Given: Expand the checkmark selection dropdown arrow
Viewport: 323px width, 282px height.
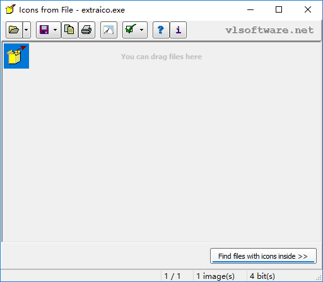Looking at the screenshot, I should 142,30.
